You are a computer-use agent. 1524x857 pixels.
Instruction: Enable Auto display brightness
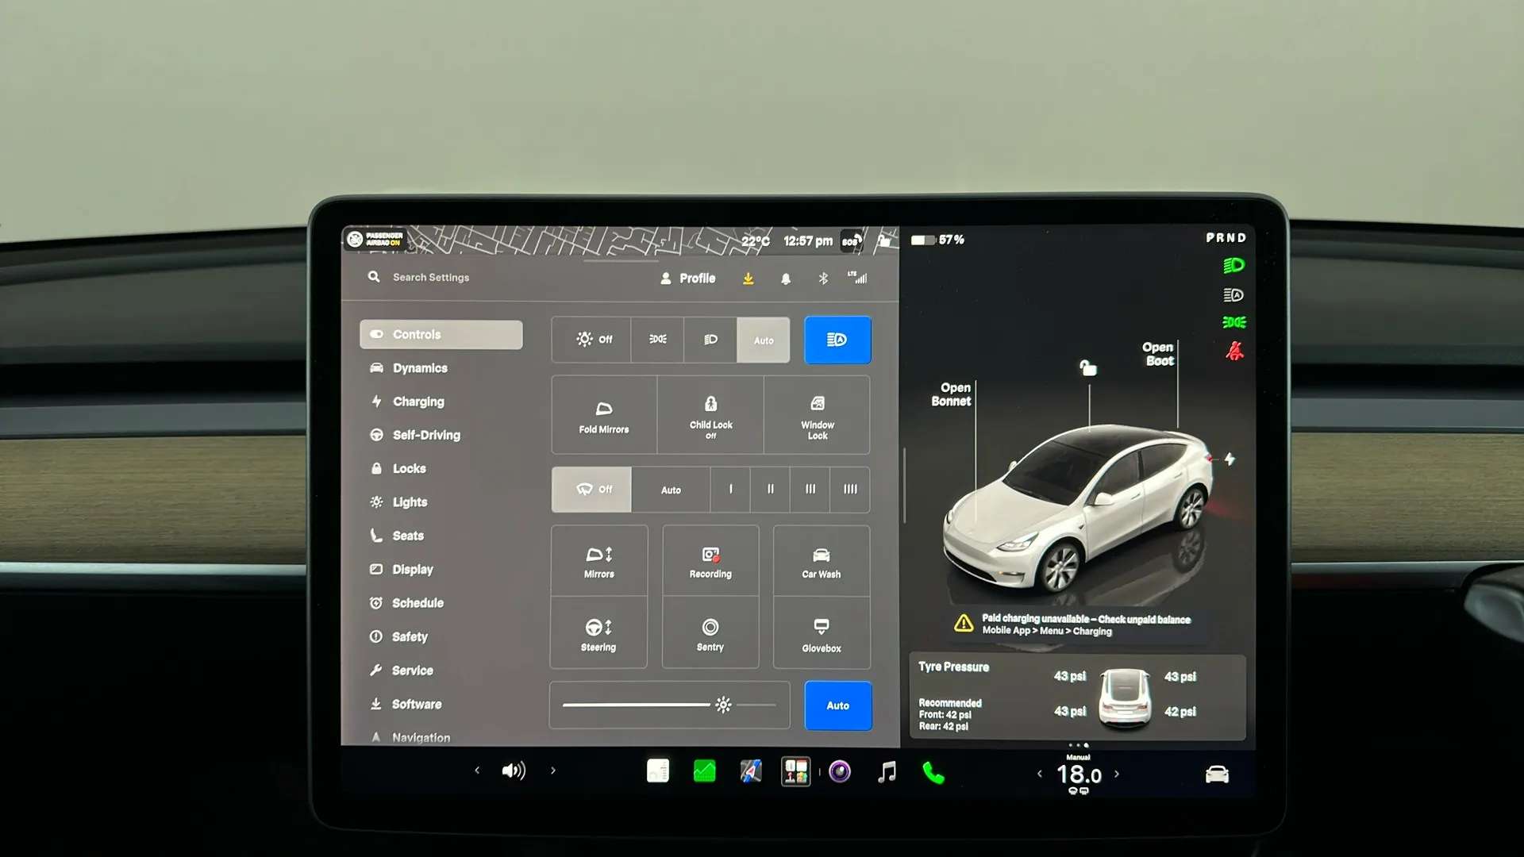[x=838, y=705]
